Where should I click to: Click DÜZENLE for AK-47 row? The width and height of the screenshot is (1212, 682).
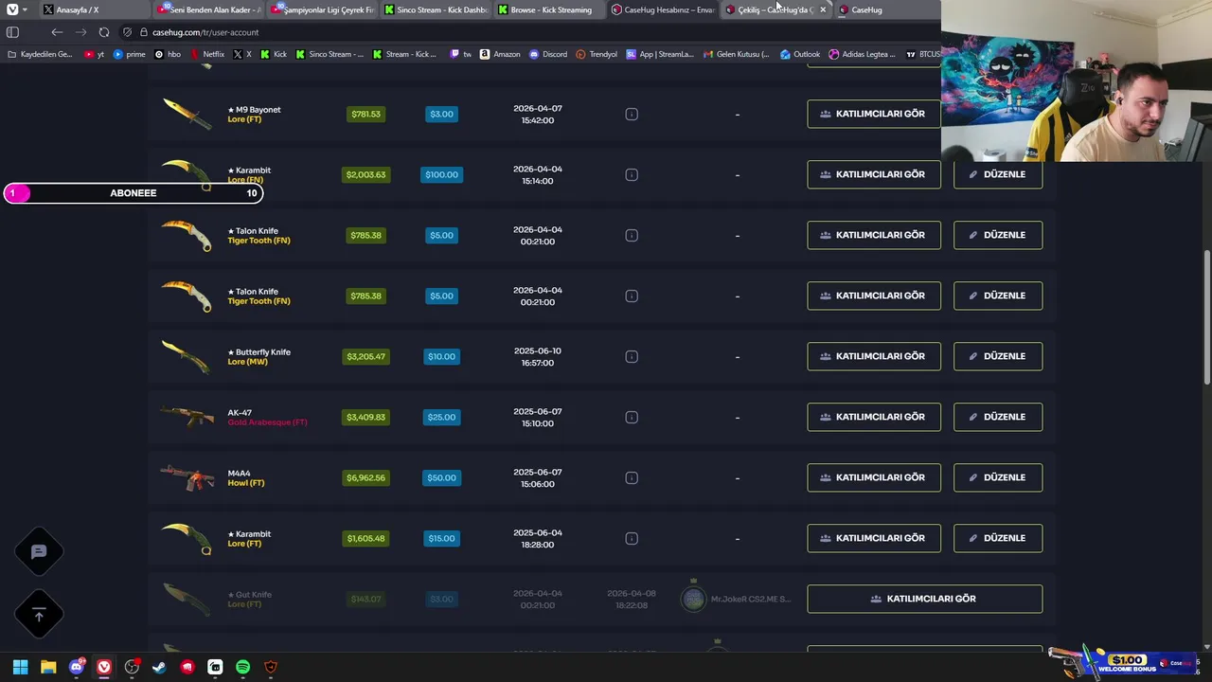(x=998, y=417)
